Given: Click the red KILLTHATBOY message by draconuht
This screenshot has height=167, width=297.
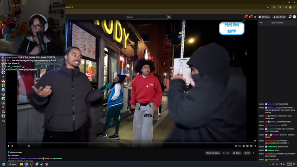Looking at the screenshot, I should coord(277,142).
